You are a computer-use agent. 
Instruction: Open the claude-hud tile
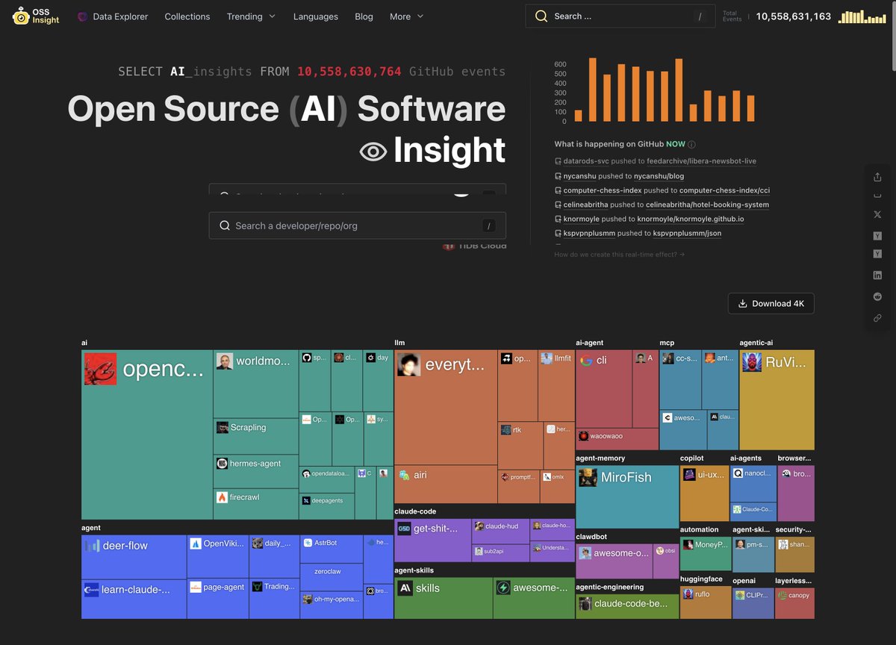pos(501,532)
